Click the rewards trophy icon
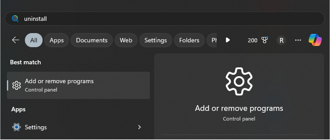 point(265,40)
